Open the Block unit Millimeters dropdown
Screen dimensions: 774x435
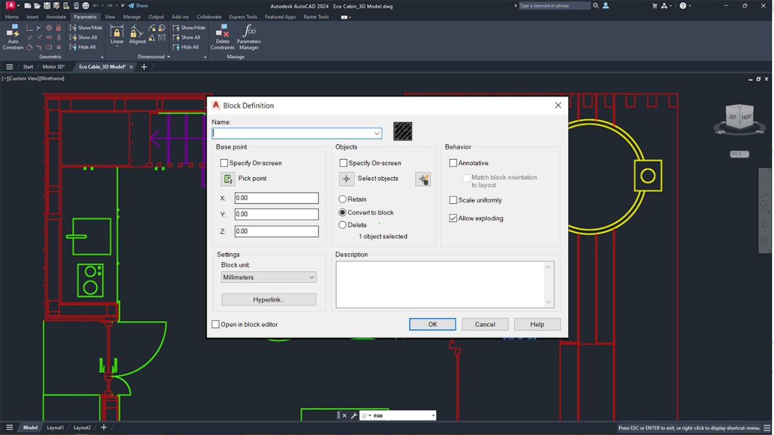[x=269, y=277]
